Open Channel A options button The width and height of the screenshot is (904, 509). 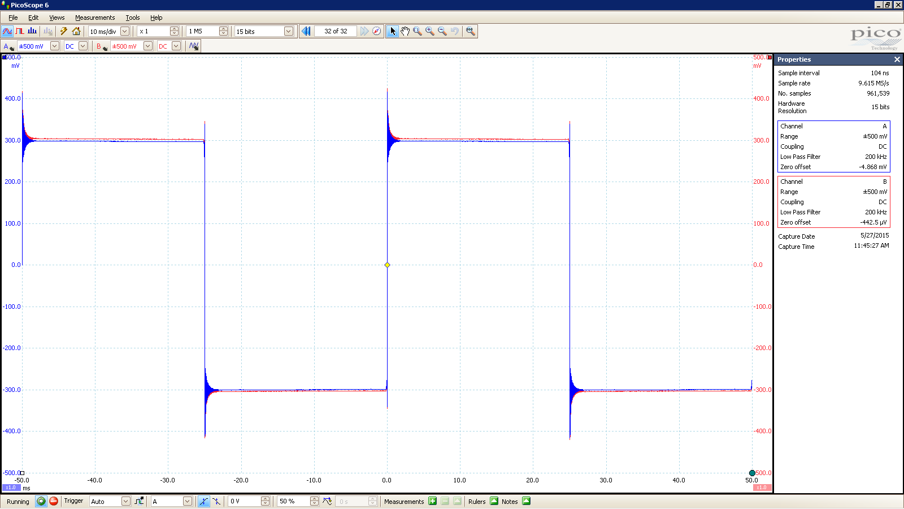8,46
